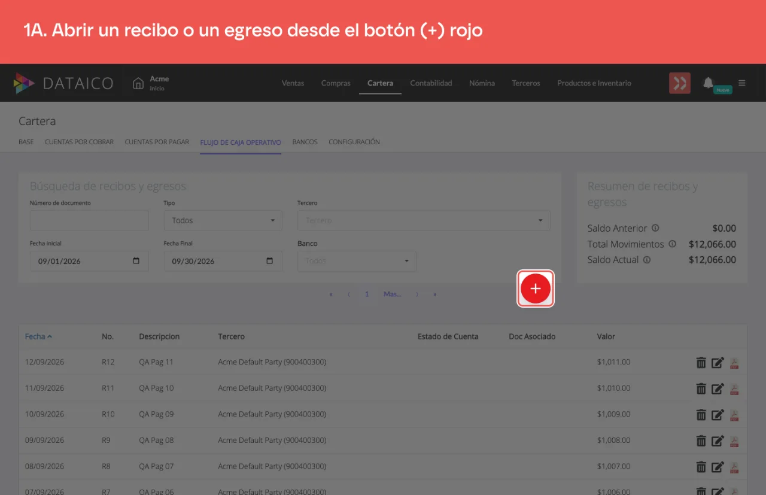
Task: Switch to the Configuración tab
Action: point(354,142)
